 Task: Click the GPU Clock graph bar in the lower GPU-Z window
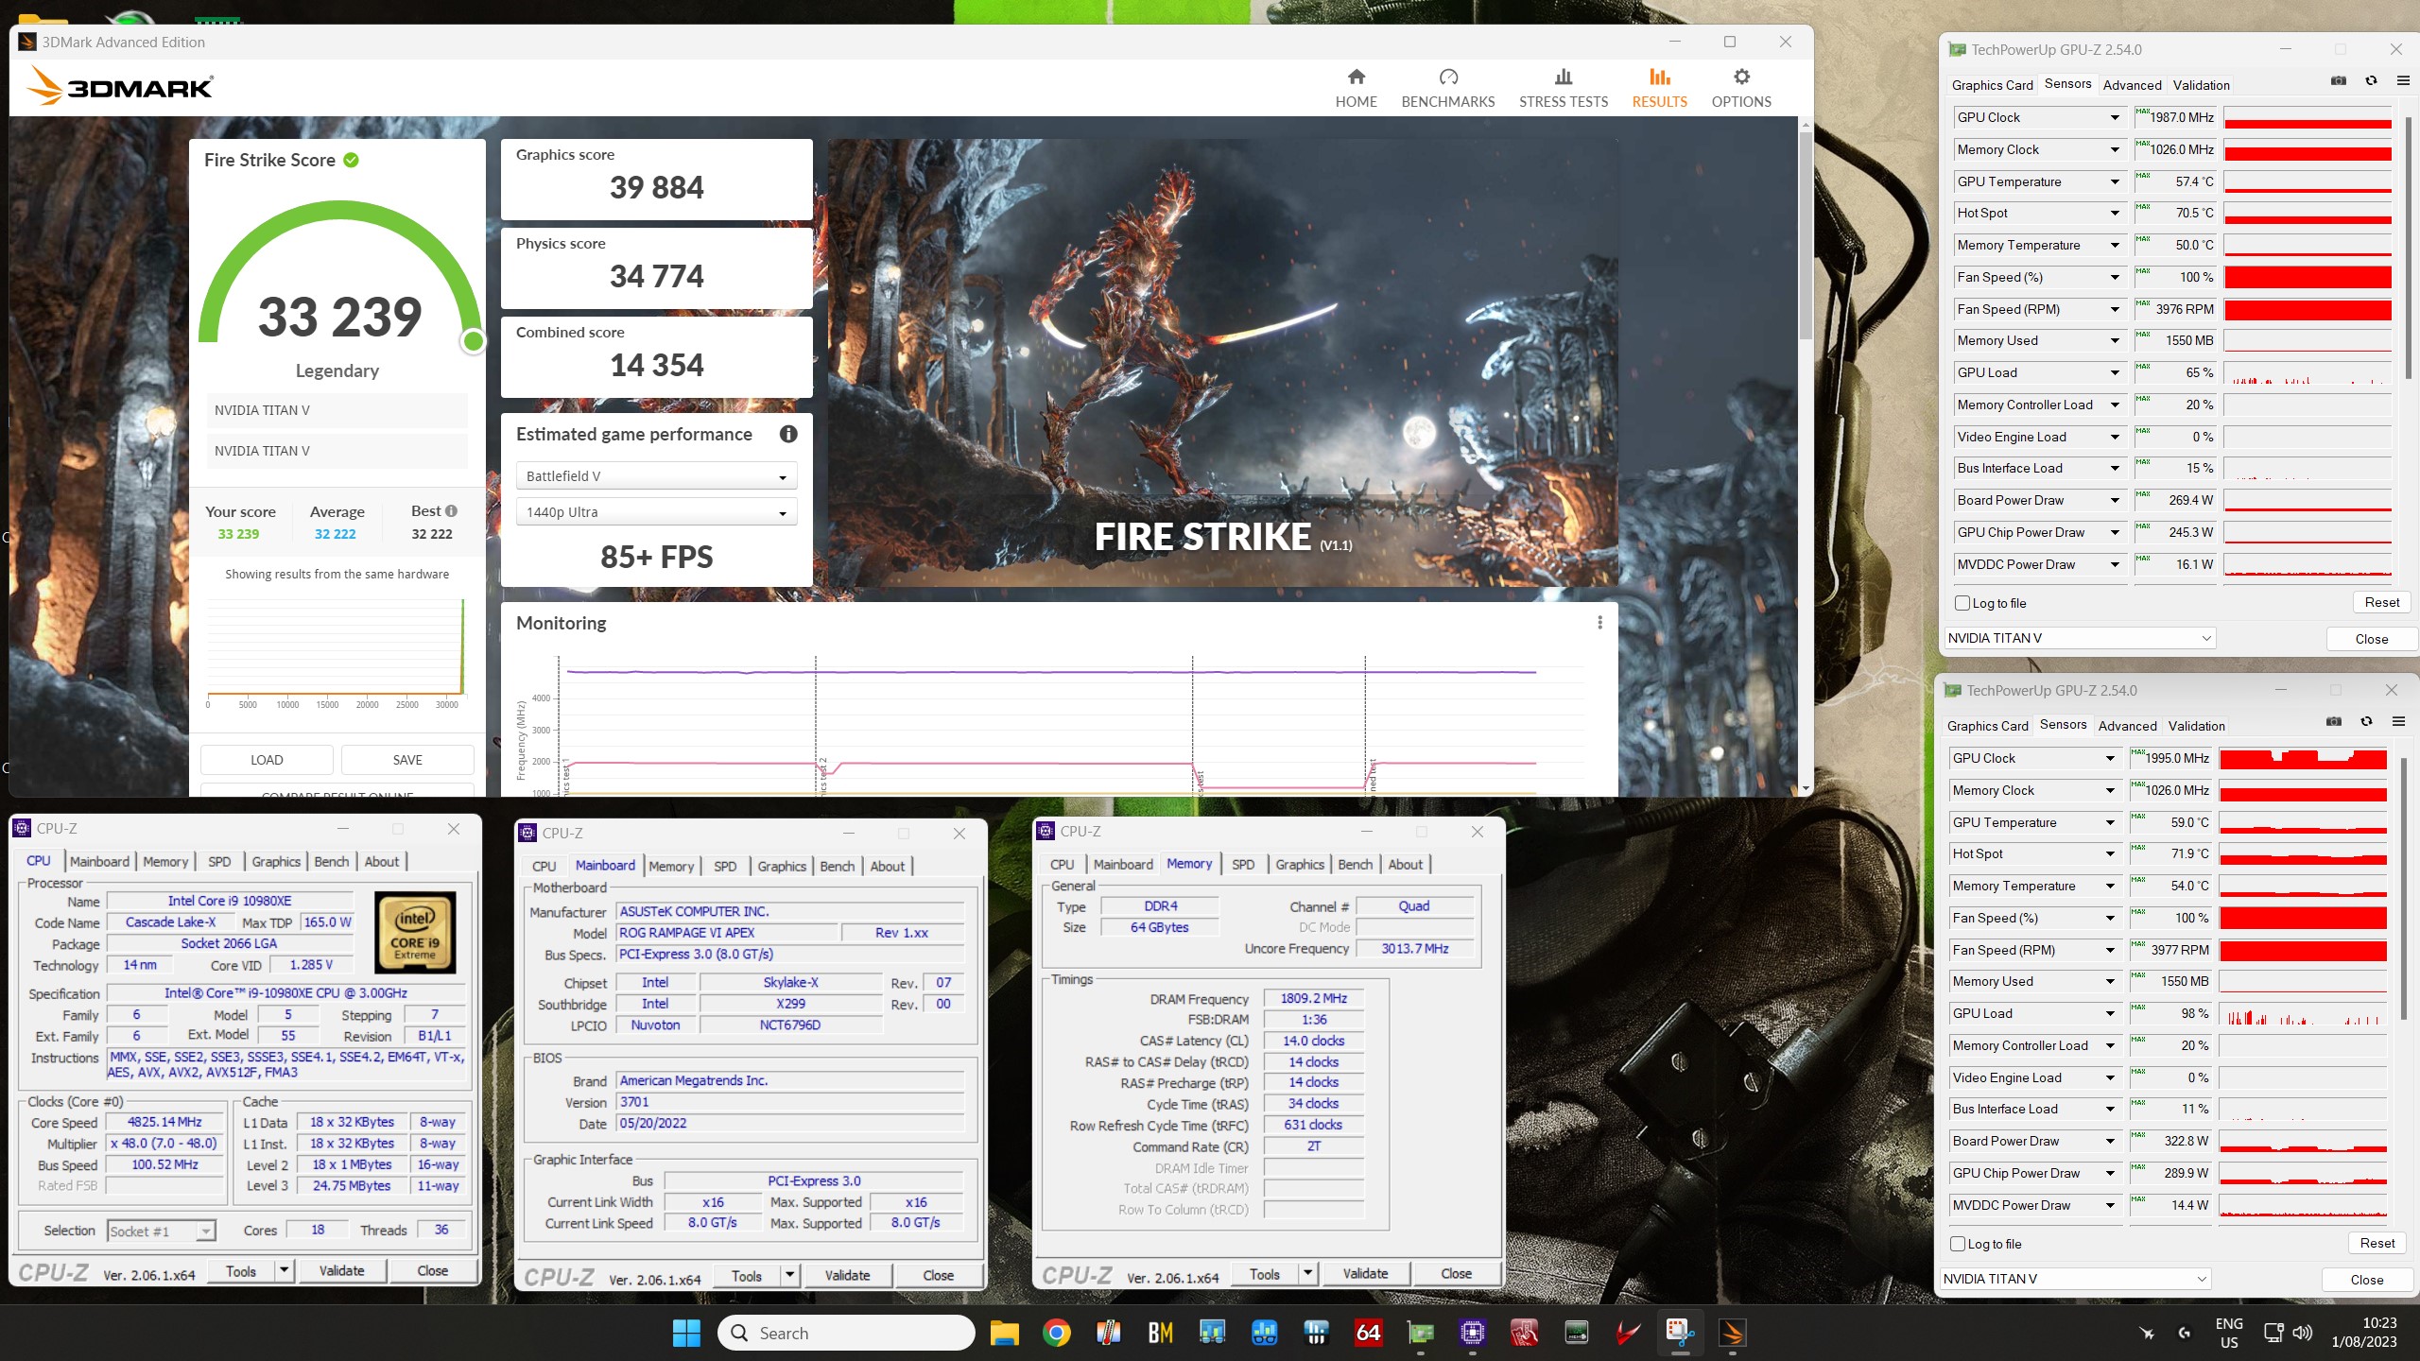pyautogui.click(x=2303, y=758)
